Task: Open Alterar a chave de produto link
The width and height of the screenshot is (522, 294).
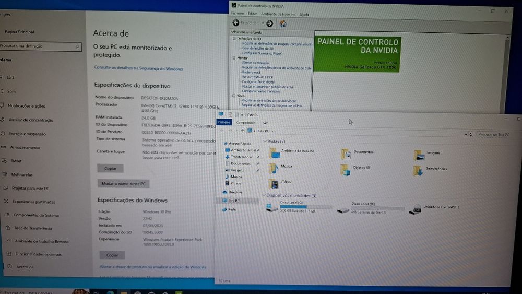Action: pyautogui.click(x=153, y=267)
